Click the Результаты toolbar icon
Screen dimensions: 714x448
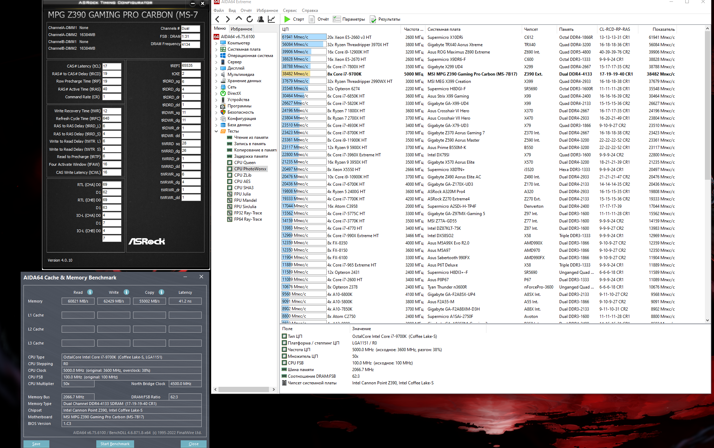point(373,19)
